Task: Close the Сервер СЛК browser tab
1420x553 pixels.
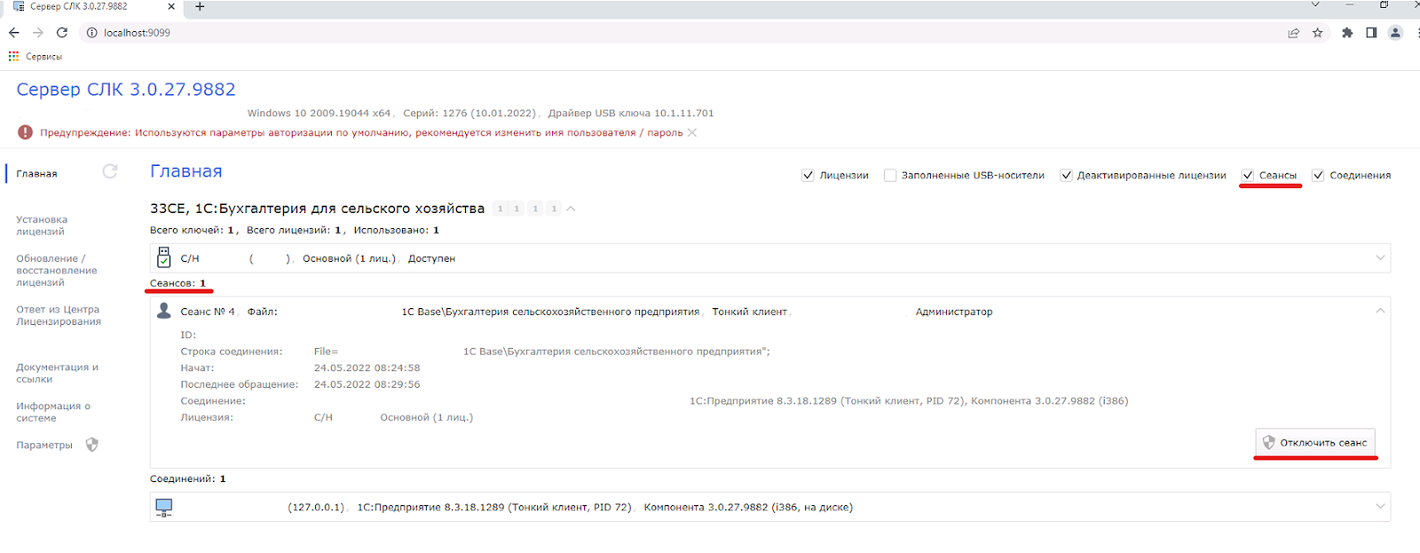Action: (171, 6)
